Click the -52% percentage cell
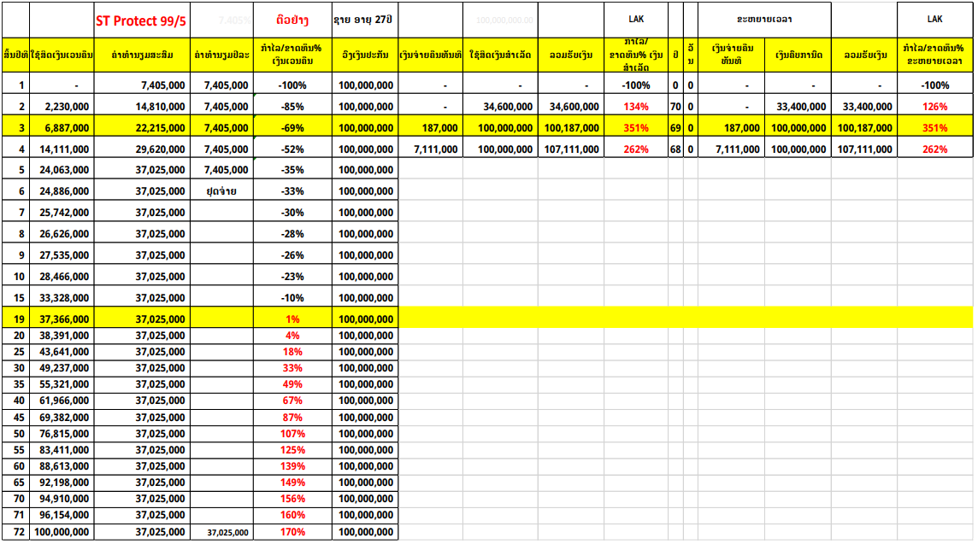 pyautogui.click(x=292, y=149)
